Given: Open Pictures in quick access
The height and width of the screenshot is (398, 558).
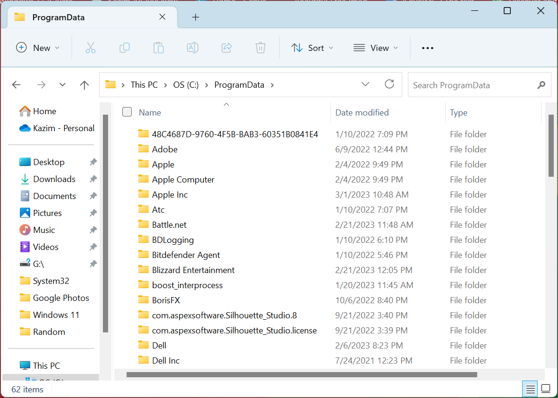Looking at the screenshot, I should (41, 213).
